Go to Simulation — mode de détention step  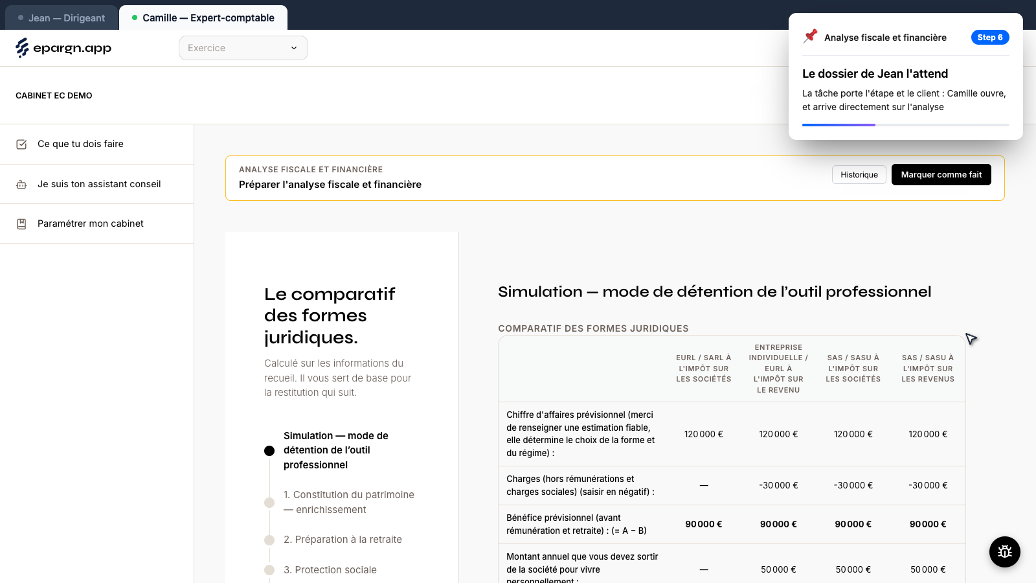coord(336,450)
